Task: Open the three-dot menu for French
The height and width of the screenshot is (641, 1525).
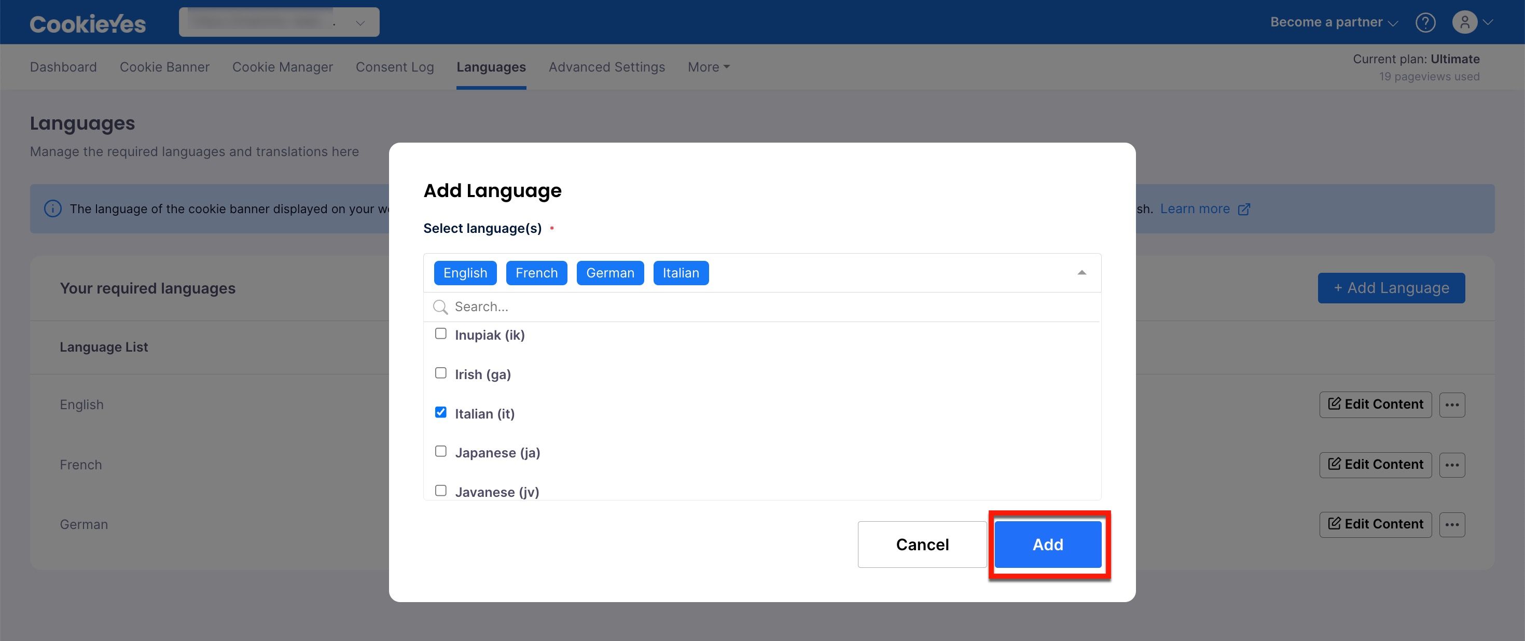Action: tap(1451, 465)
